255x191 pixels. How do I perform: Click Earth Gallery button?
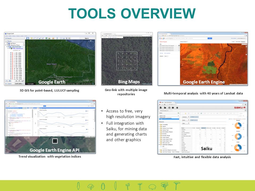click(x=19, y=84)
